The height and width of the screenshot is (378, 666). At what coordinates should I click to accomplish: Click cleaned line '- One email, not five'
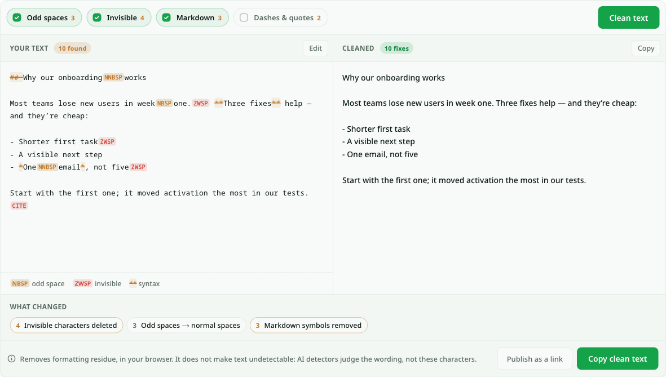(x=380, y=154)
